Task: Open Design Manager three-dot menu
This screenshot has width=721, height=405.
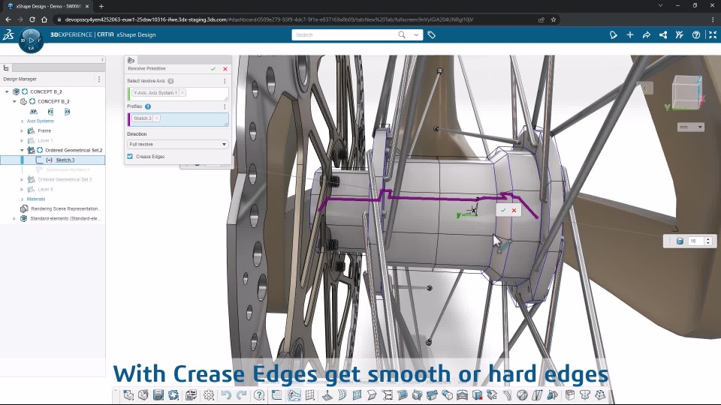Action: pos(99,79)
